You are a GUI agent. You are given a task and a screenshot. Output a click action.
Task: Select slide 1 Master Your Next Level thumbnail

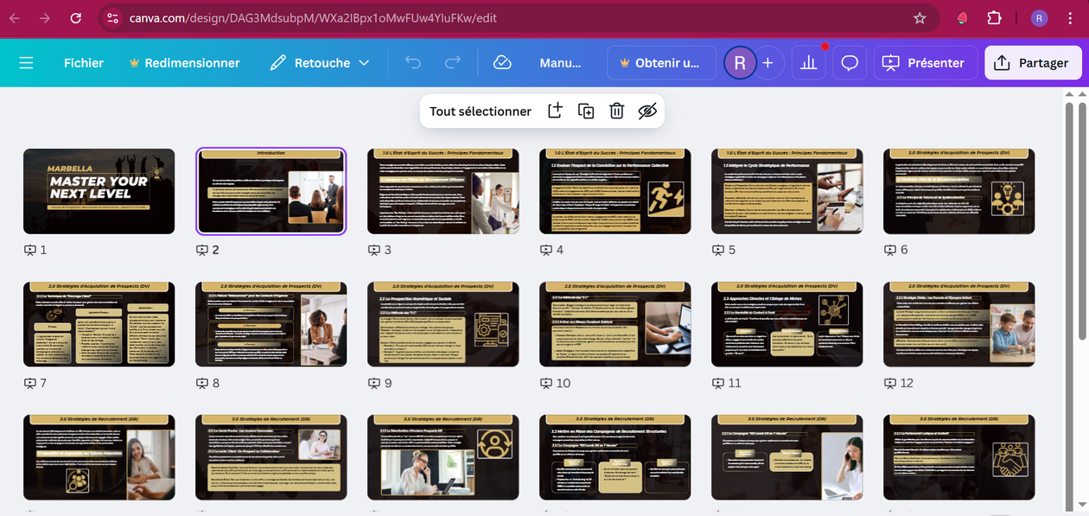(99, 191)
